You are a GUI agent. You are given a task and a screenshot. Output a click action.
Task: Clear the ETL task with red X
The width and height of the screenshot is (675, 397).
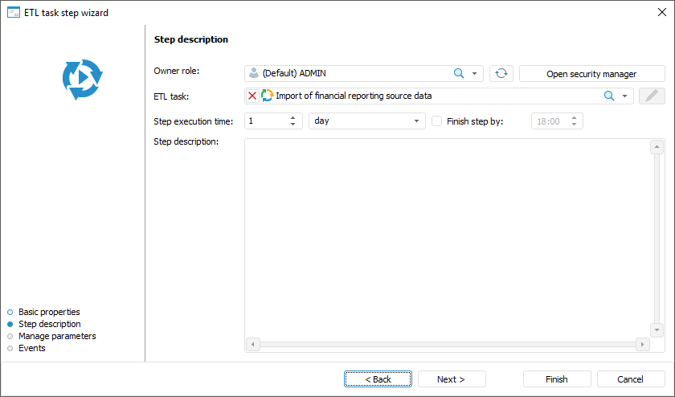pyautogui.click(x=252, y=96)
